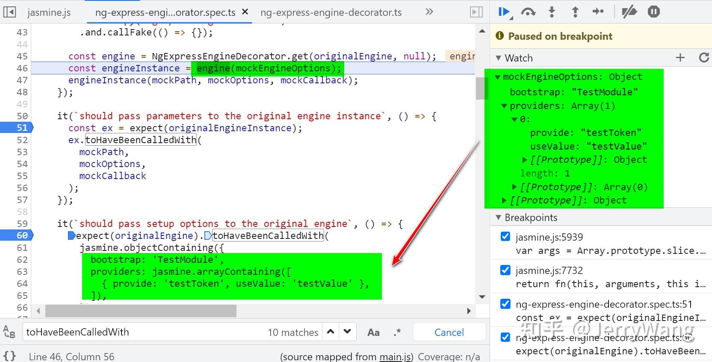712x362 pixels.
Task: Collapse the Watch section
Action: (x=499, y=58)
